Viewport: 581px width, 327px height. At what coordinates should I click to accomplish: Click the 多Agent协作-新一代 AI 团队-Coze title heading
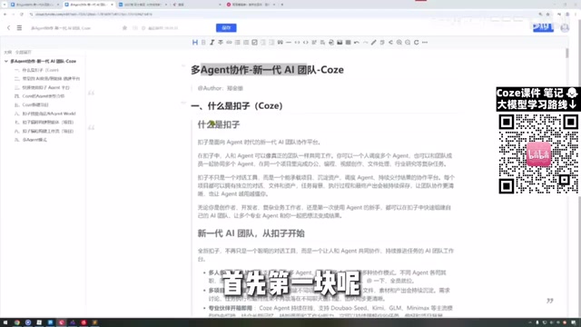coord(267,70)
